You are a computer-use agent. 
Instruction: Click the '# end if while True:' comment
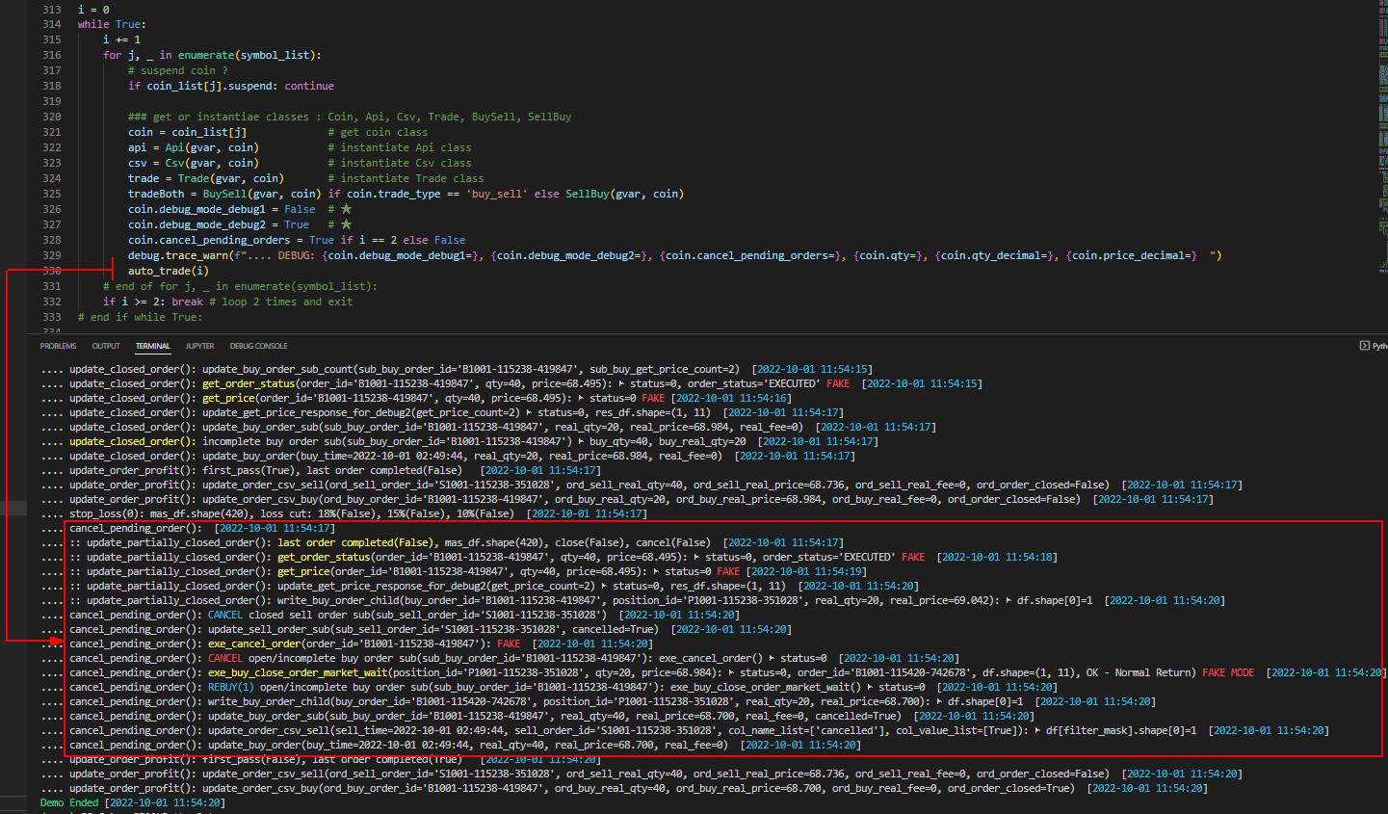(x=141, y=317)
